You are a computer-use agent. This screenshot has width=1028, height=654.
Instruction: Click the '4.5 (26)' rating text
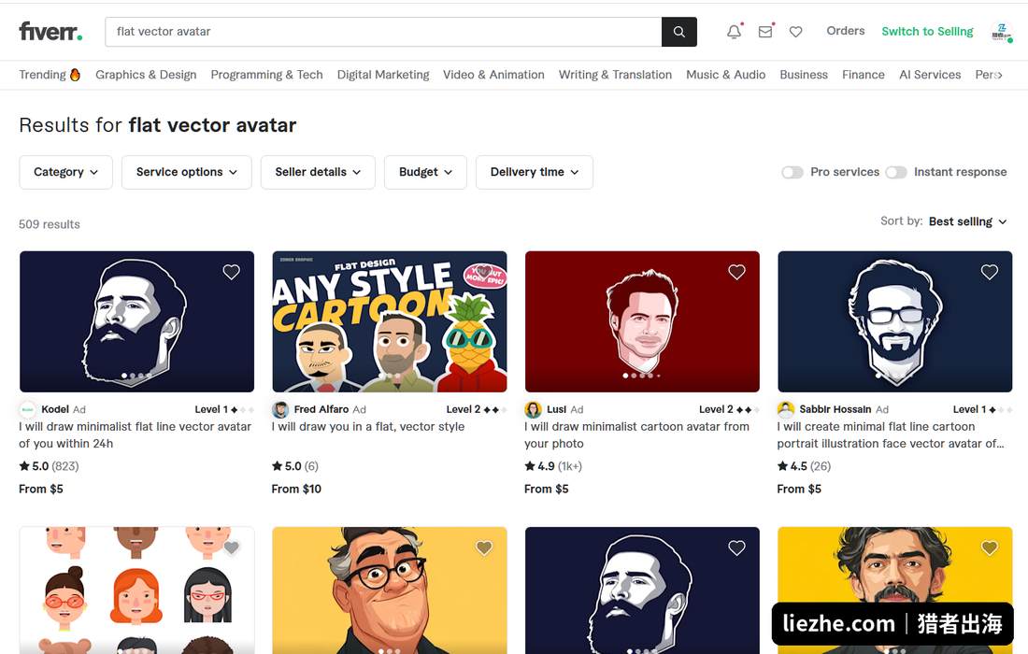coord(805,466)
